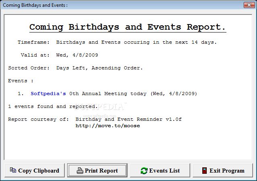Close the Coming Birthdays and Events window
This screenshot has height=181, width=257.
click(249, 5)
